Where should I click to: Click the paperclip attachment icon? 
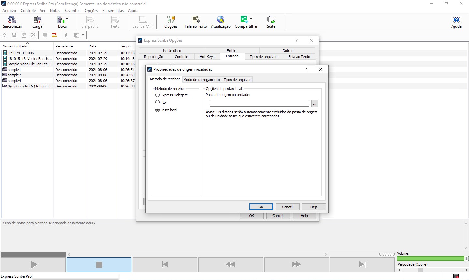[66, 35]
